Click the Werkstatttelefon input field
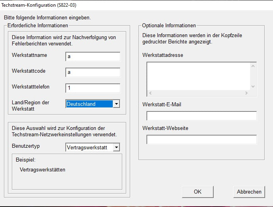 pyautogui.click(x=93, y=88)
